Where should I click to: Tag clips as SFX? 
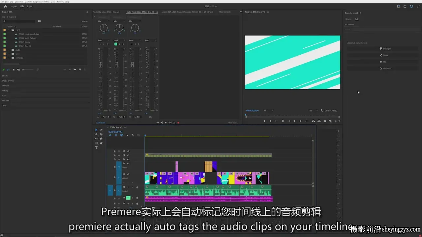tap(383, 62)
